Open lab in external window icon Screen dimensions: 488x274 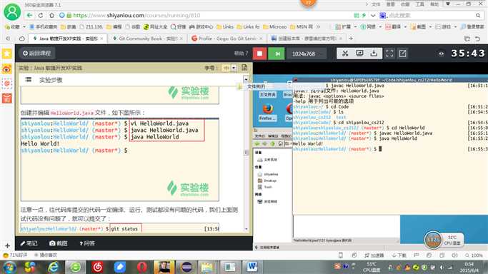[403, 54]
